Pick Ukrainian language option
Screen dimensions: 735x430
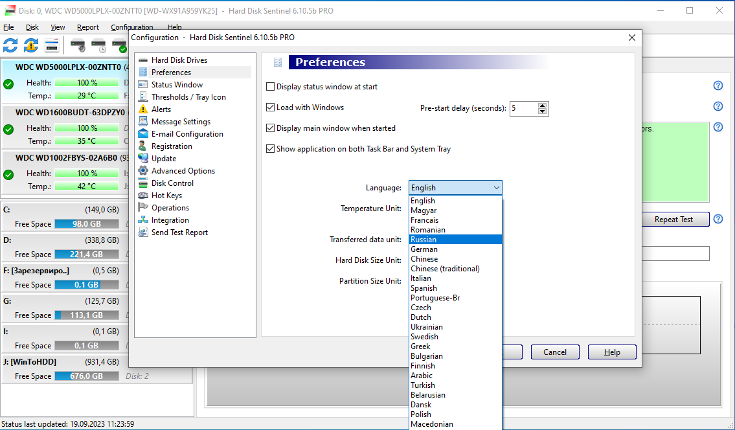(x=455, y=327)
